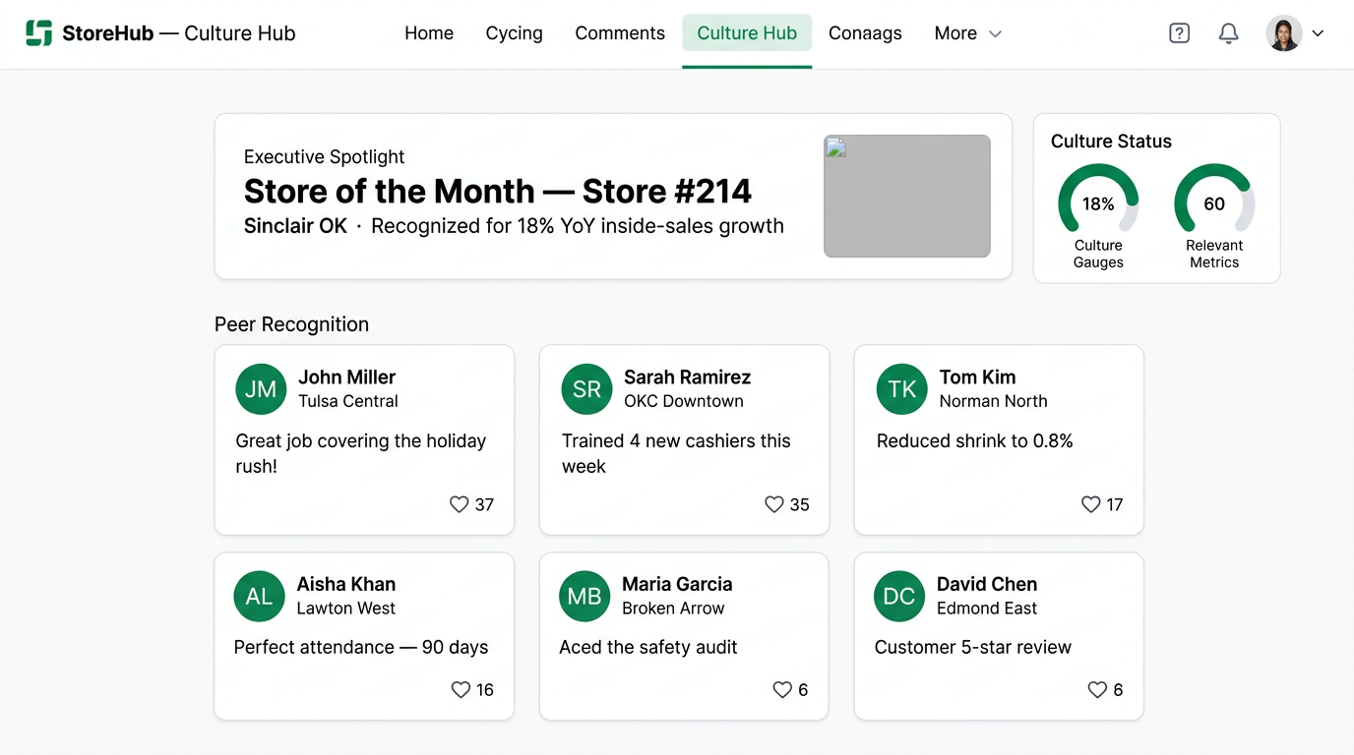Like David Chen's recognition heart

tap(1097, 690)
